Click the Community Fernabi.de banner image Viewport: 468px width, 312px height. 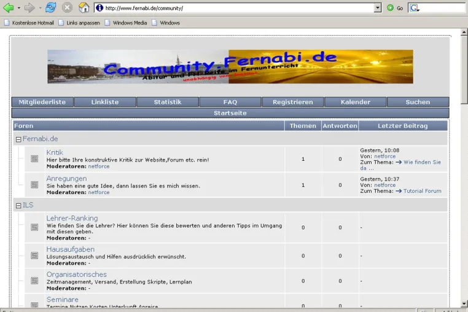click(x=230, y=66)
